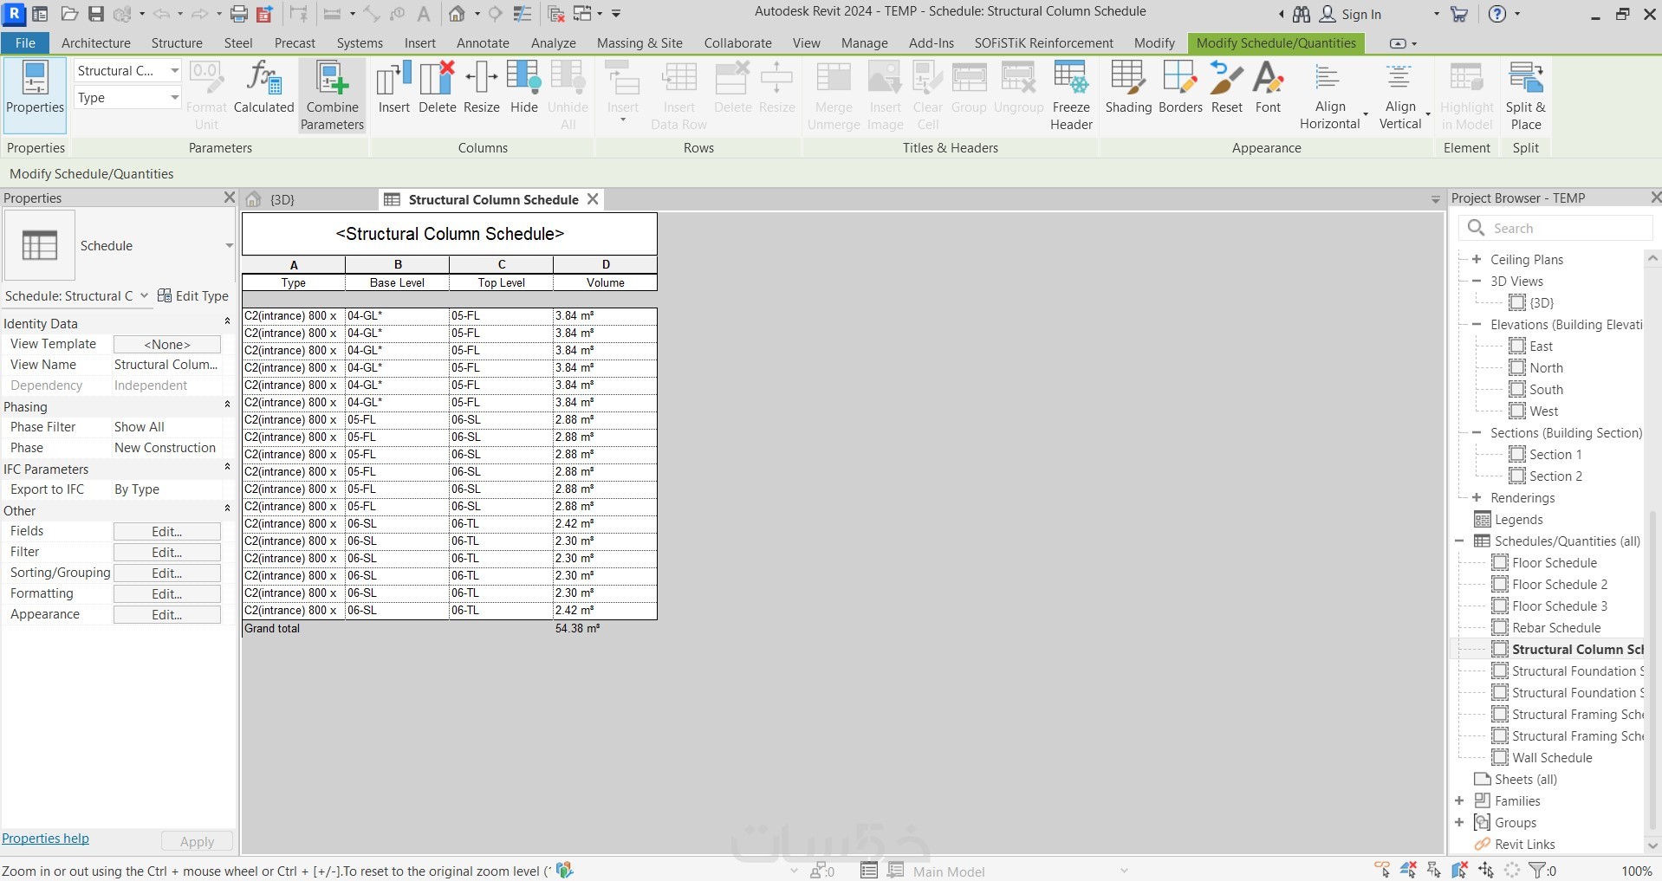
Task: Expand the Renderings tree node
Action: click(x=1477, y=497)
